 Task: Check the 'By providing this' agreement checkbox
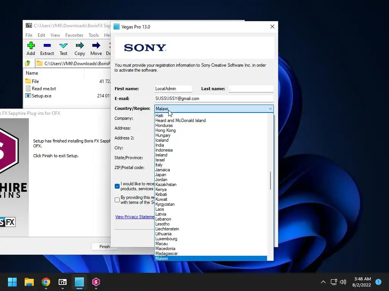(x=117, y=200)
